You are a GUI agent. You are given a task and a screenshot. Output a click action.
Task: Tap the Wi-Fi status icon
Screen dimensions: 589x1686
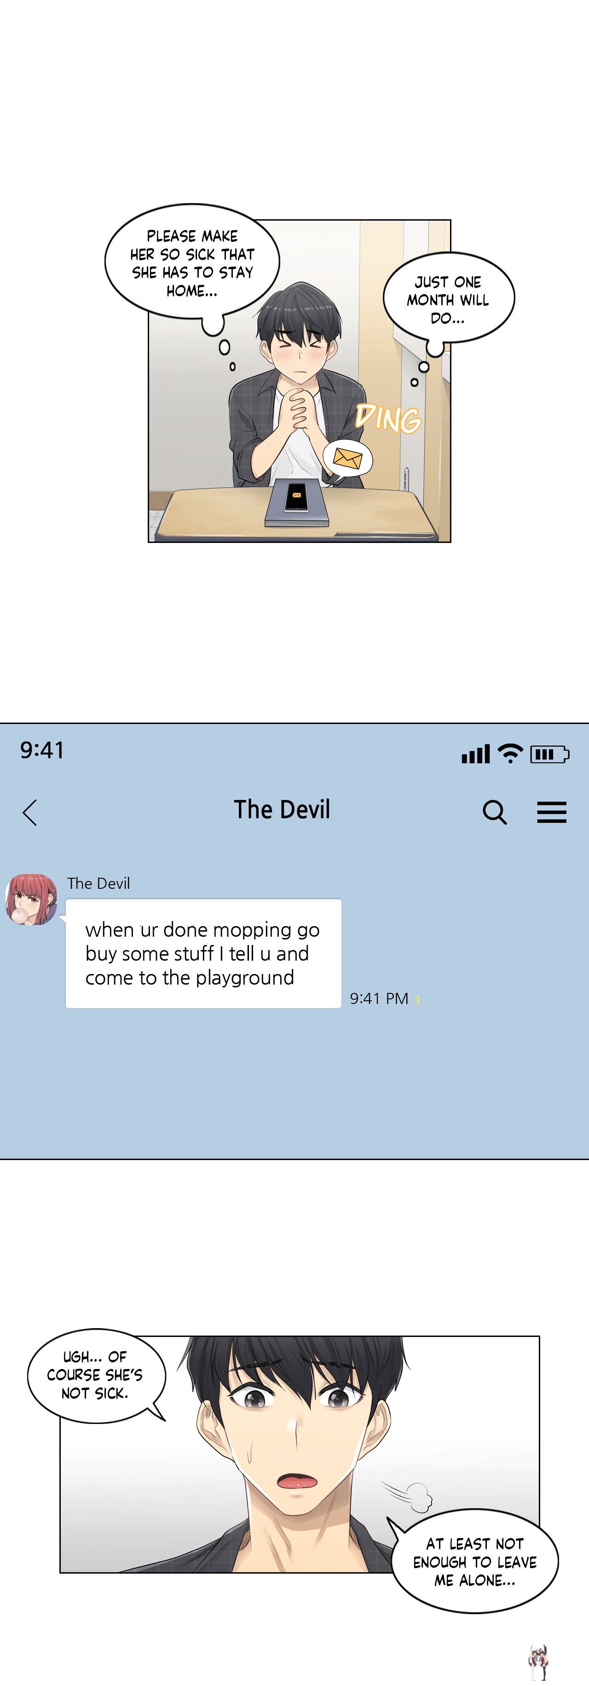[510, 754]
